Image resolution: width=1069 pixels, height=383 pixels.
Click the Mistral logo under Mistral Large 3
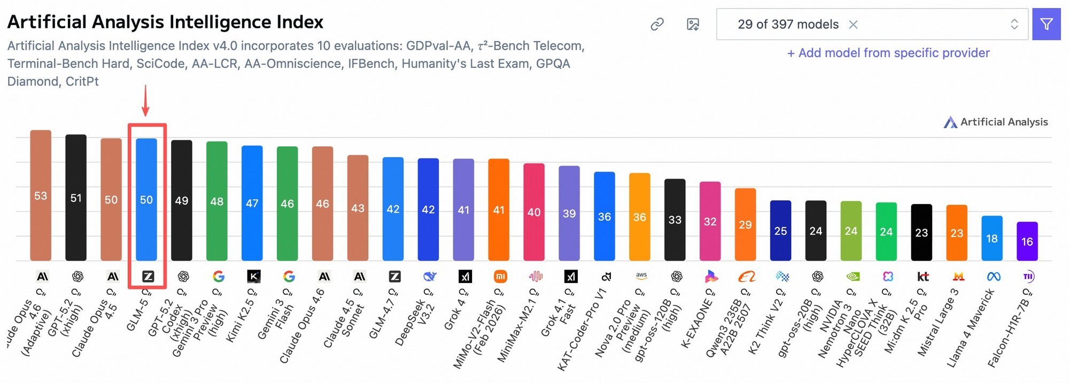(958, 276)
